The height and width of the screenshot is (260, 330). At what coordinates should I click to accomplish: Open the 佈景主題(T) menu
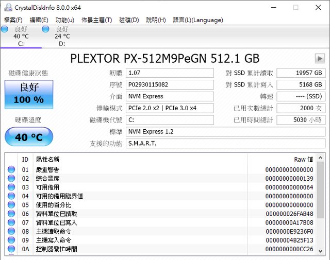coord(96,20)
